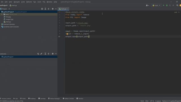Screen dimensions: 181x102
Task: Select the venv folder row
Action: (29, 14)
